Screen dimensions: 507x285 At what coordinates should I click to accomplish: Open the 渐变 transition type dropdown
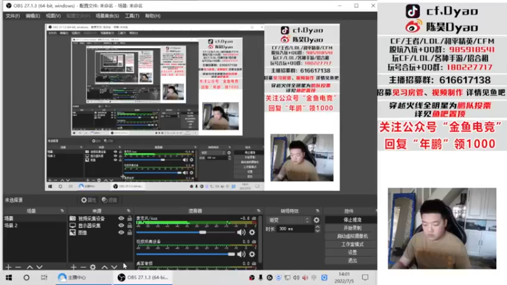pos(288,220)
